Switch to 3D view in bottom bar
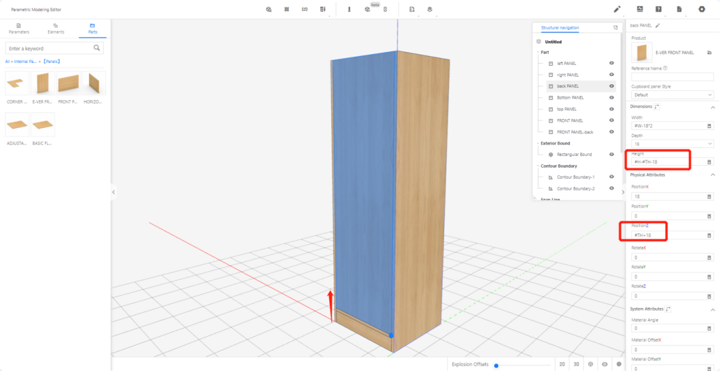Image resolution: width=720 pixels, height=371 pixels. point(576,365)
